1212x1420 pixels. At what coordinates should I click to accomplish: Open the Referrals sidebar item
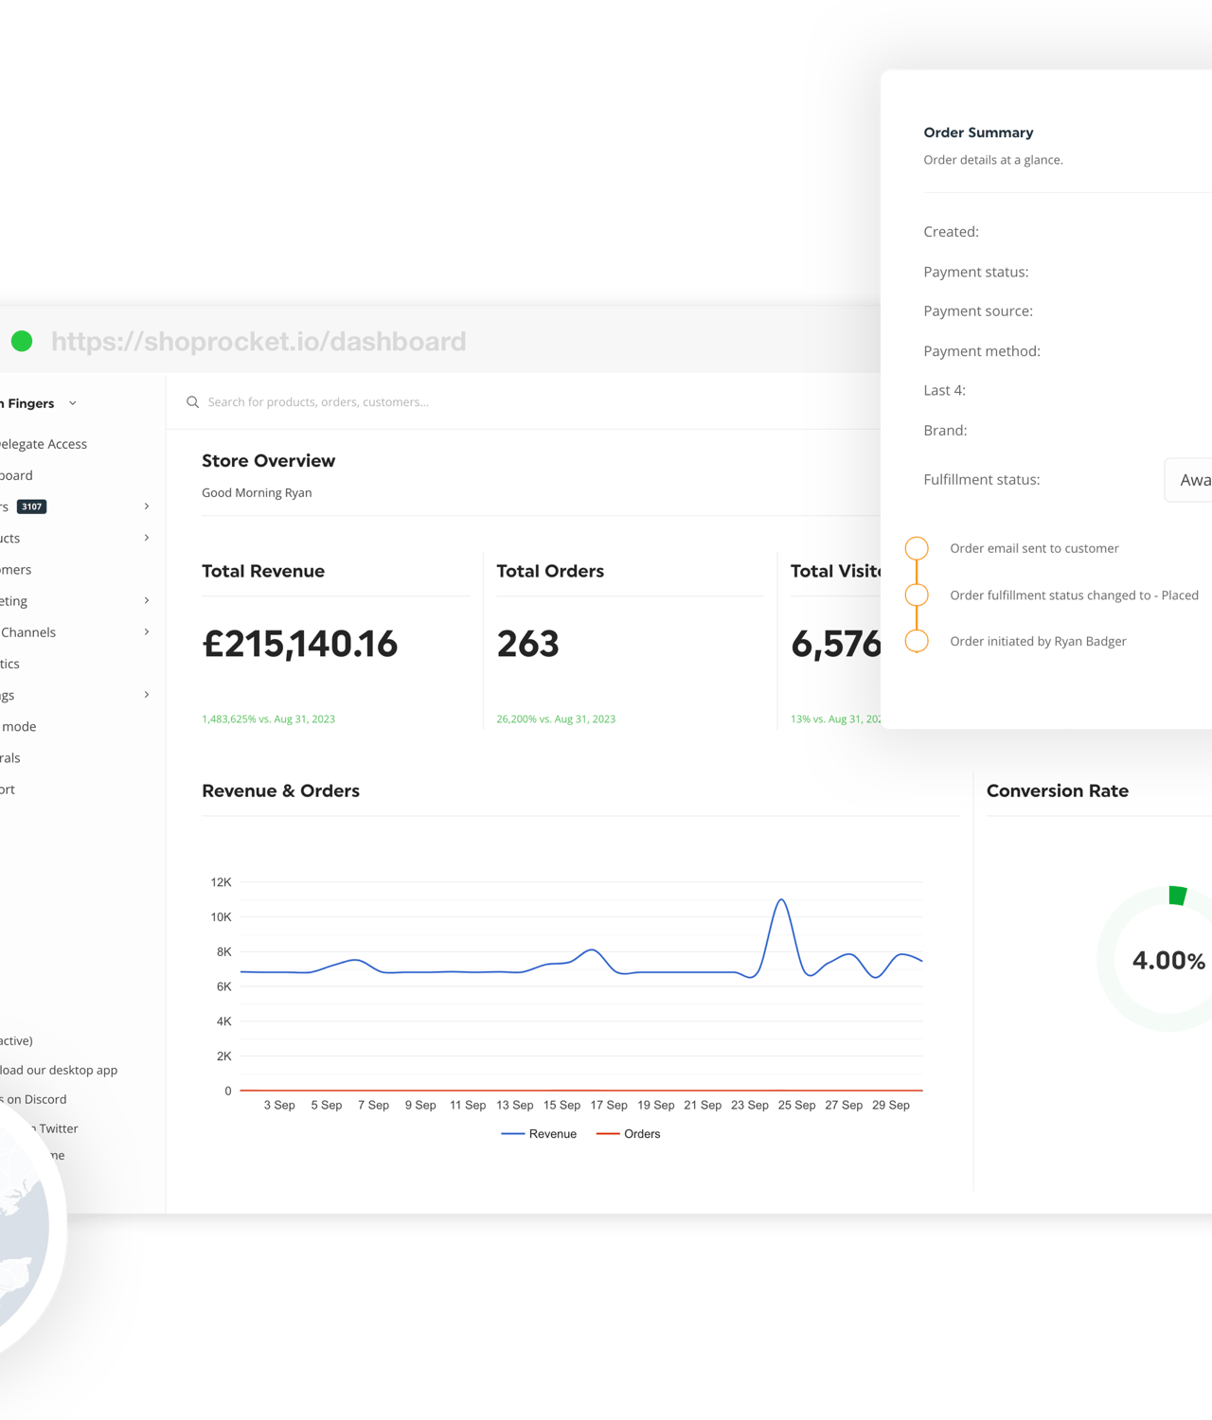pos(10,757)
